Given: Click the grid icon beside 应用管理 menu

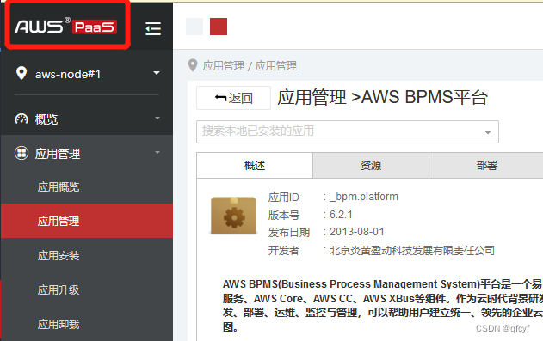Looking at the screenshot, I should pos(22,153).
